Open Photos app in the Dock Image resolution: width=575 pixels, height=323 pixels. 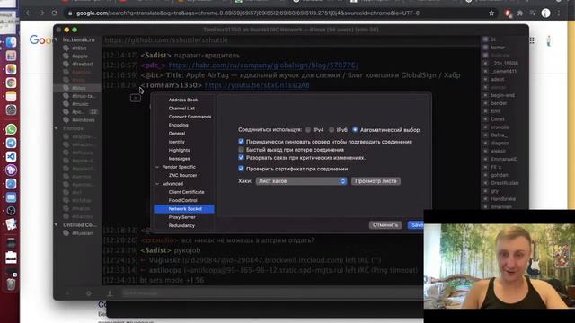click(11, 69)
